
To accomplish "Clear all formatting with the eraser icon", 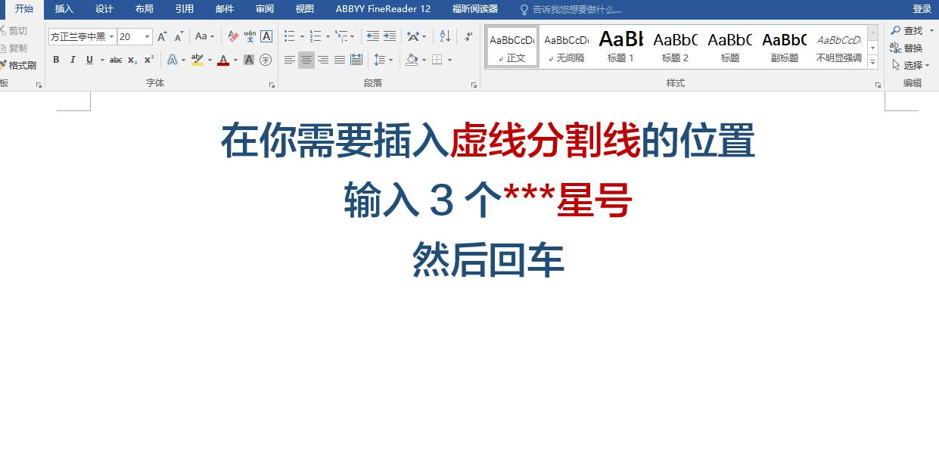I will point(232,36).
